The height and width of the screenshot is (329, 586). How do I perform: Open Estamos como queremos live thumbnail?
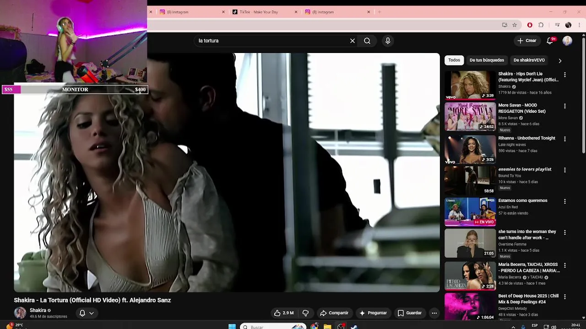click(x=470, y=212)
